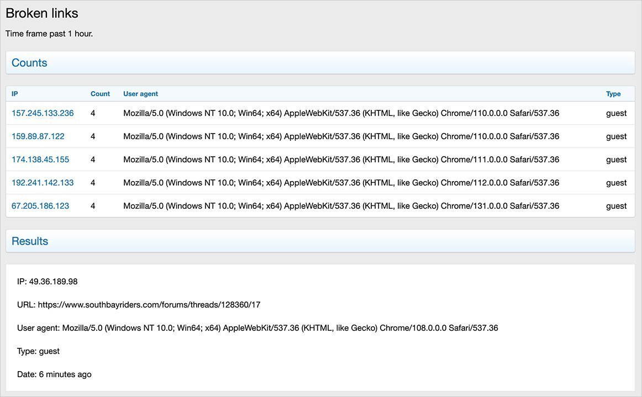642x397 pixels.
Task: Click the Count column header
Action: [100, 94]
